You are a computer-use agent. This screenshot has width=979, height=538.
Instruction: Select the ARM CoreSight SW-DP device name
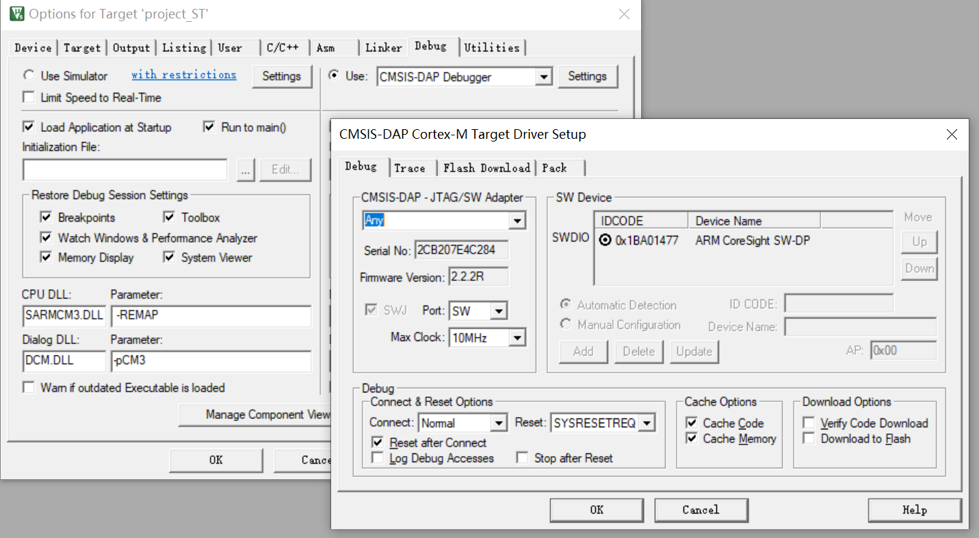coord(753,240)
